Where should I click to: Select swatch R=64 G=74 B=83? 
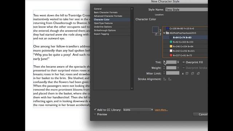(x=185, y=37)
